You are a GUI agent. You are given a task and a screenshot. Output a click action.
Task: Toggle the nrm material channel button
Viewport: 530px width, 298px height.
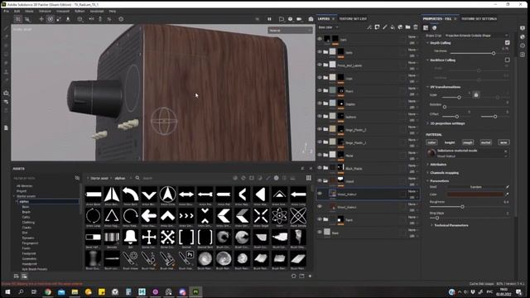pyautogui.click(x=503, y=142)
